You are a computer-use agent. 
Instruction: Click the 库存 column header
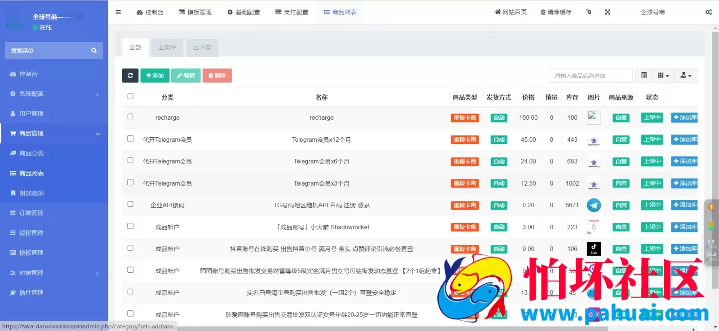click(x=572, y=97)
